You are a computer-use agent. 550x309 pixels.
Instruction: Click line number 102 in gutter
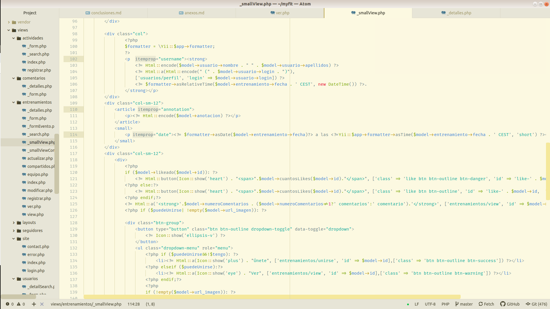74,59
